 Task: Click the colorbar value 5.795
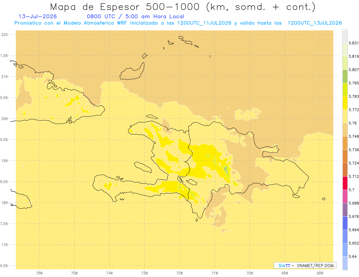(354, 83)
